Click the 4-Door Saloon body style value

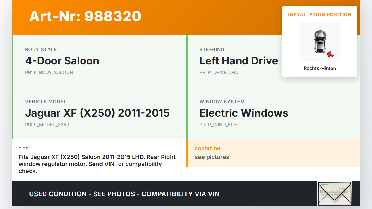[x=62, y=61]
